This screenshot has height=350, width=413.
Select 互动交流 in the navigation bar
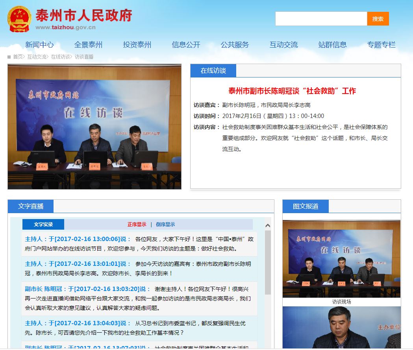[283, 44]
